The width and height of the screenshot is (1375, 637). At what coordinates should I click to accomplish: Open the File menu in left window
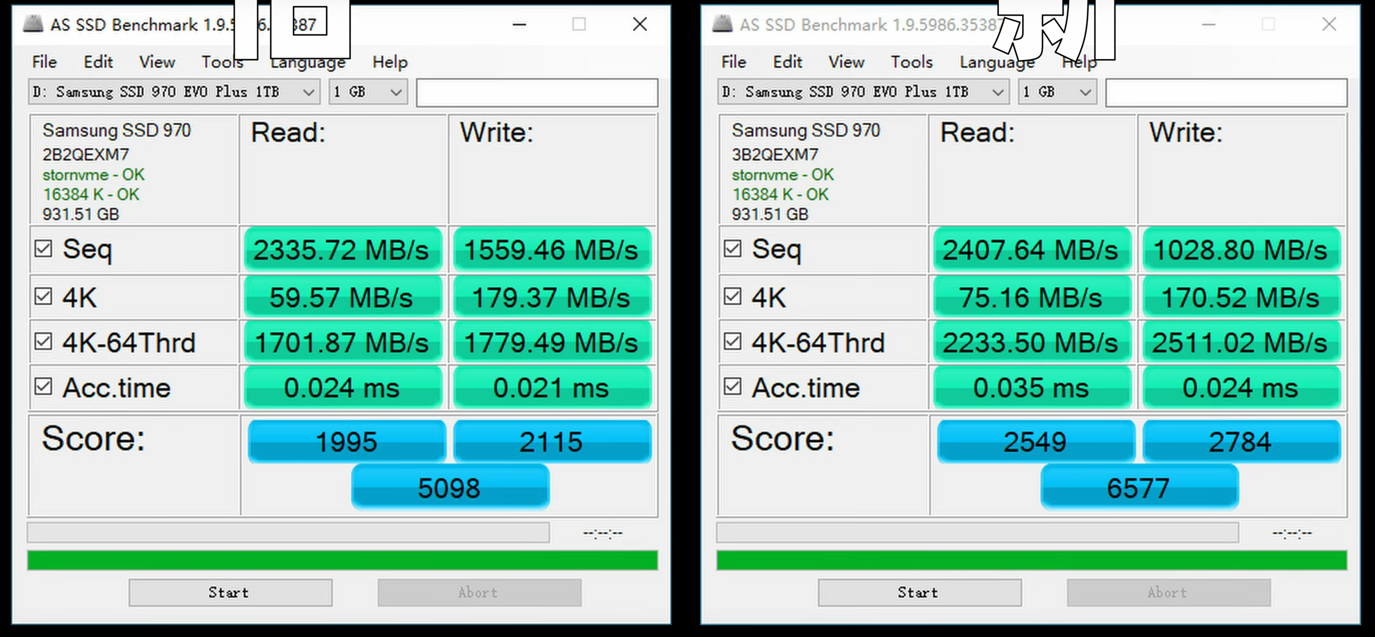[44, 62]
